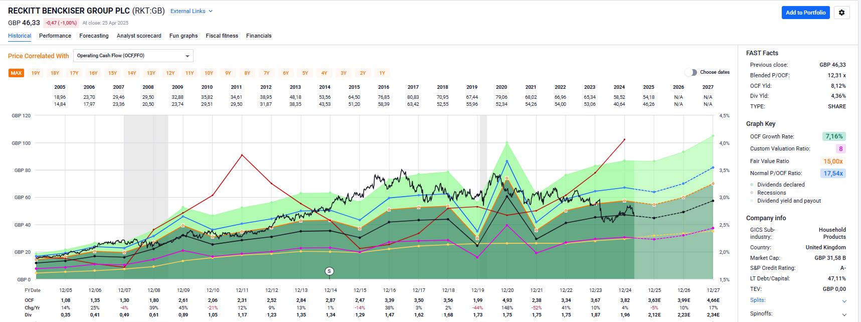Choose the 4Y time range
The image size is (861, 322).
tap(324, 73)
